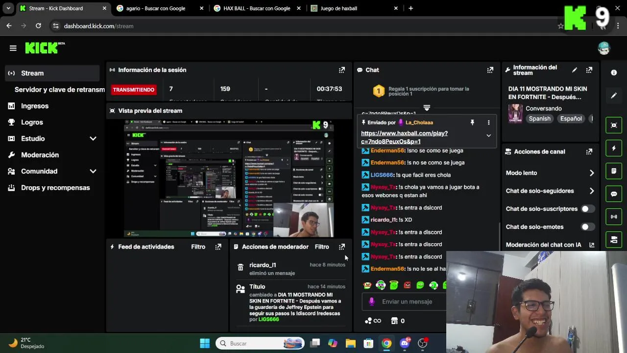The image size is (627, 353).
Task: Open a new browser tab
Action: 410,8
